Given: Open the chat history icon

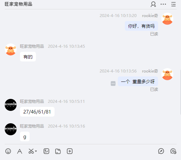Looking at the screenshot, I should (x=173, y=151).
